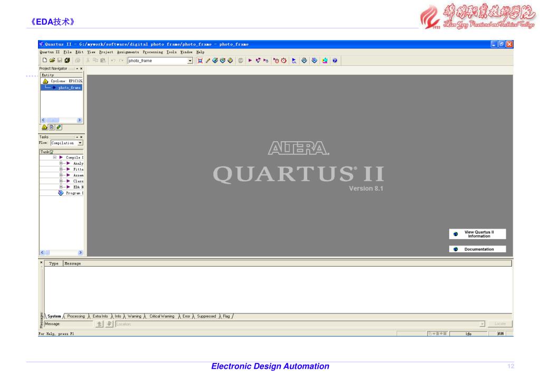Launch the SOPC Builder icon

pos(325,61)
